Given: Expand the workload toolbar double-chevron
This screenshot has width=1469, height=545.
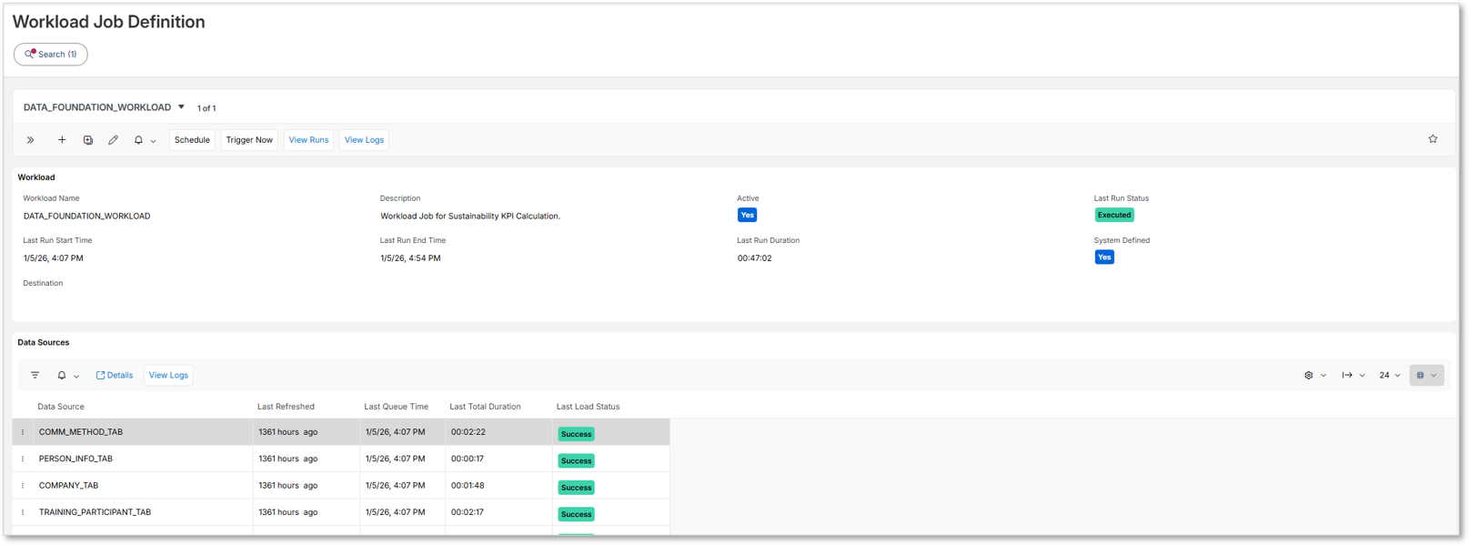Looking at the screenshot, I should coord(31,140).
